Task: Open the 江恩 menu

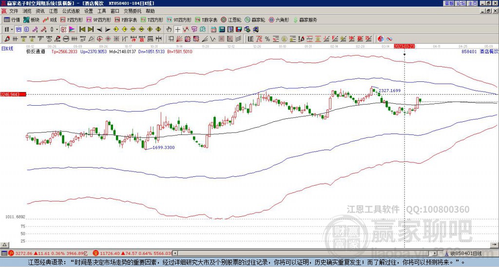Action: tap(54, 11)
